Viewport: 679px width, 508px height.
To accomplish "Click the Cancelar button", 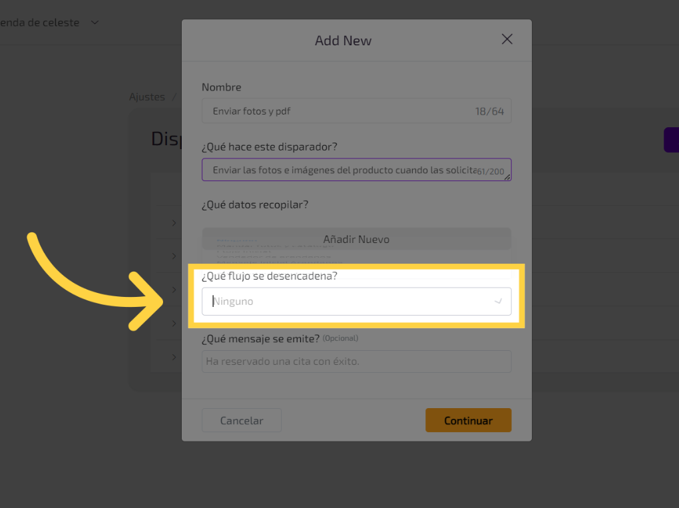I will coord(241,421).
